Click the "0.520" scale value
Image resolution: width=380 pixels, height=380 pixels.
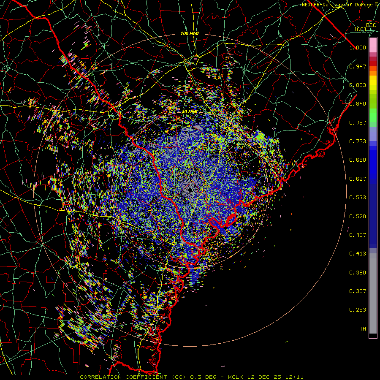(358, 217)
